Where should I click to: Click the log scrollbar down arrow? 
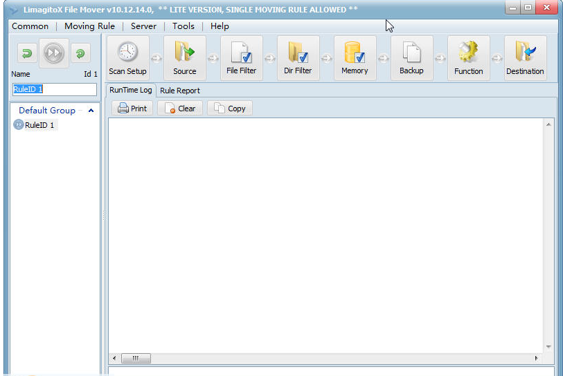click(548, 346)
